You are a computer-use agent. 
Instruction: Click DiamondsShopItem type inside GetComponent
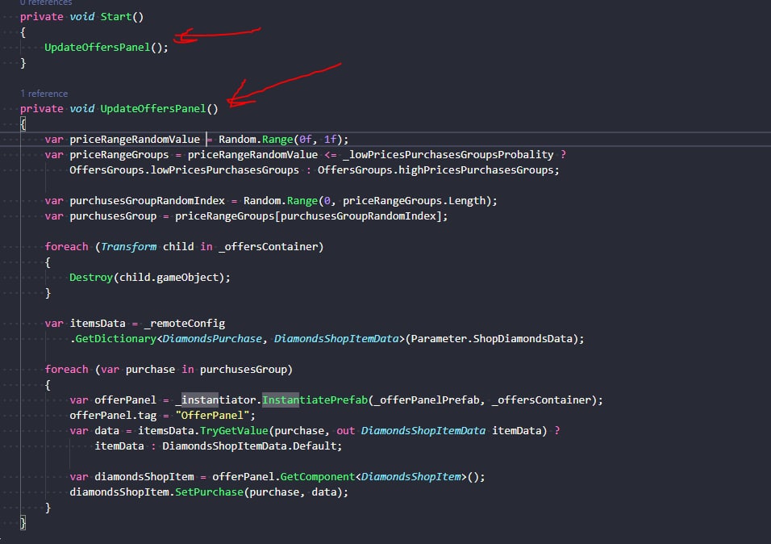tap(411, 476)
